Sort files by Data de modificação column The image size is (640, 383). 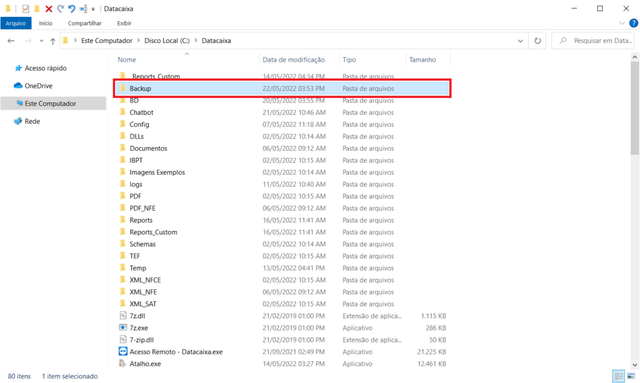(x=294, y=60)
